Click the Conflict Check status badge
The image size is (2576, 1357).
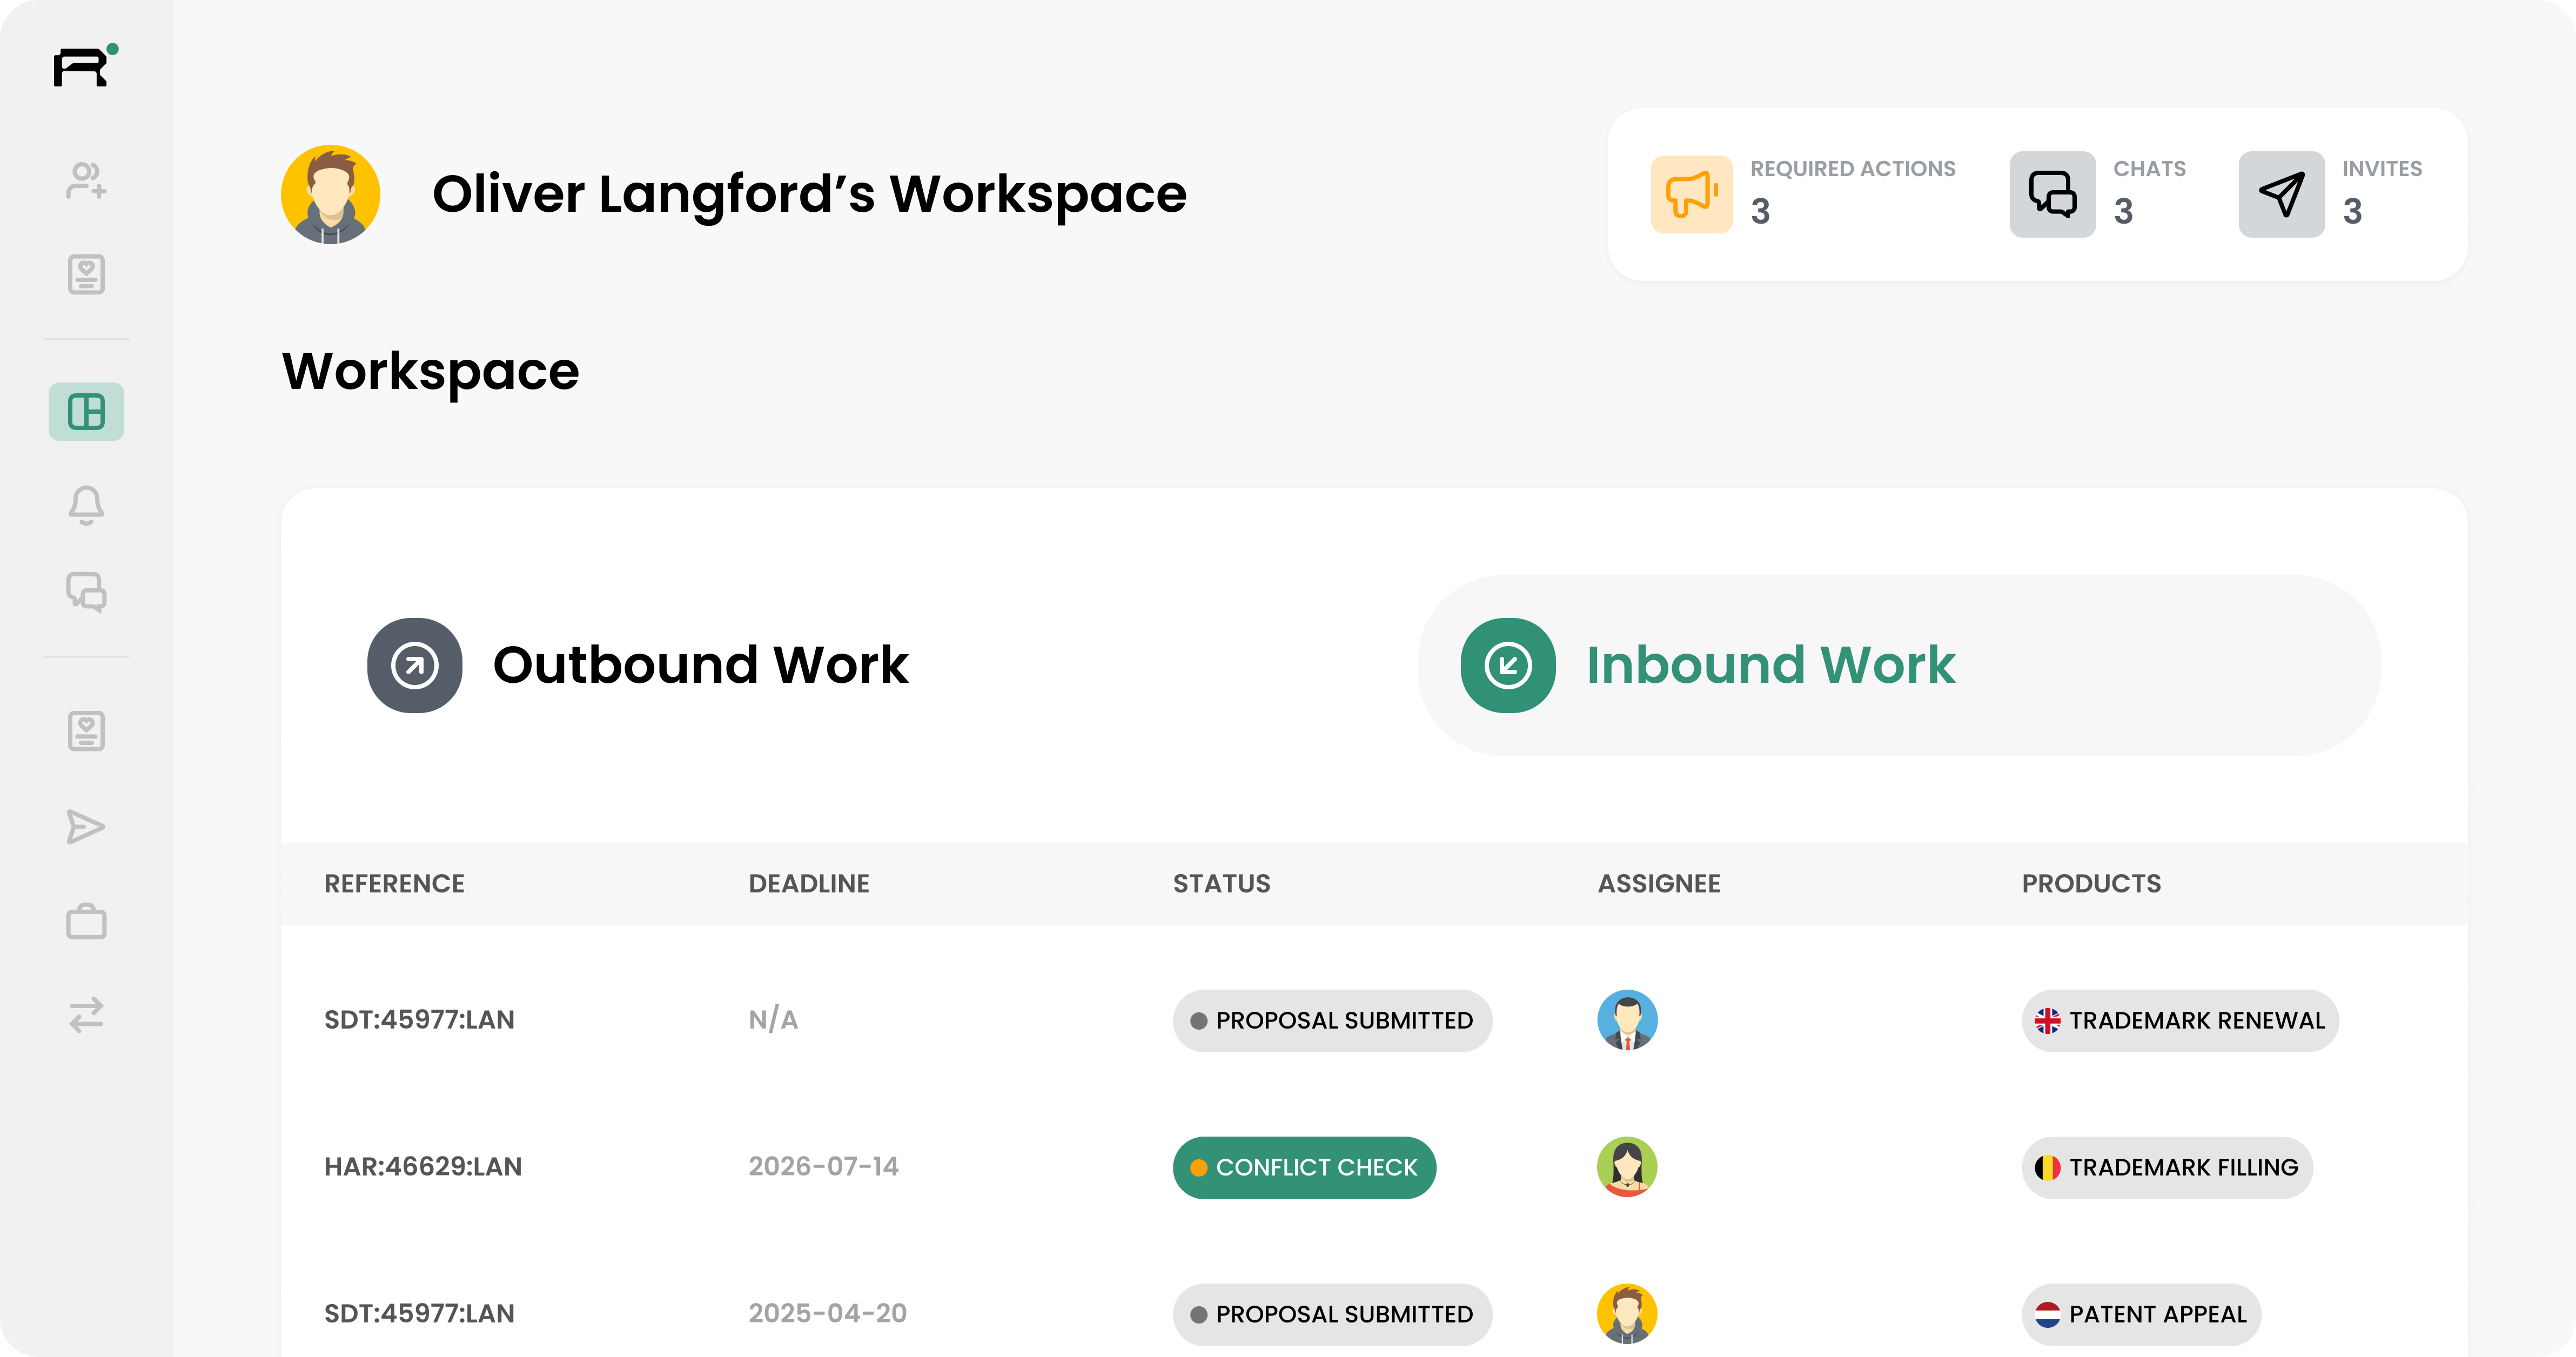pyautogui.click(x=1304, y=1167)
